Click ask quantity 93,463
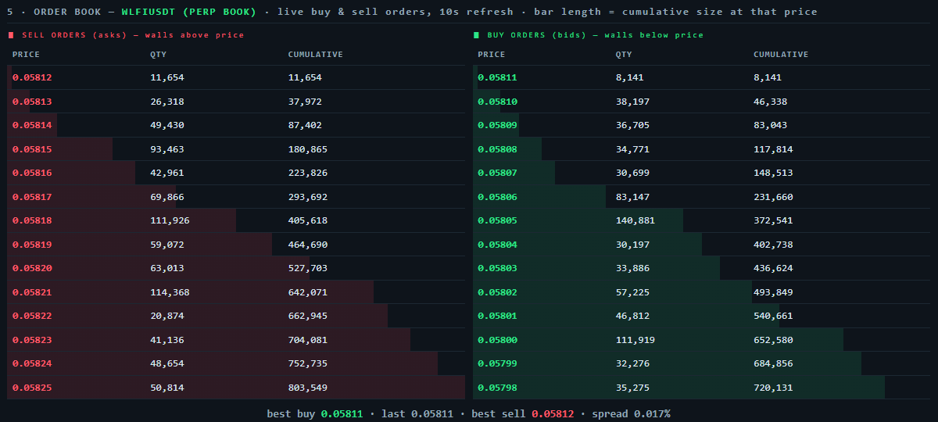 pos(167,149)
